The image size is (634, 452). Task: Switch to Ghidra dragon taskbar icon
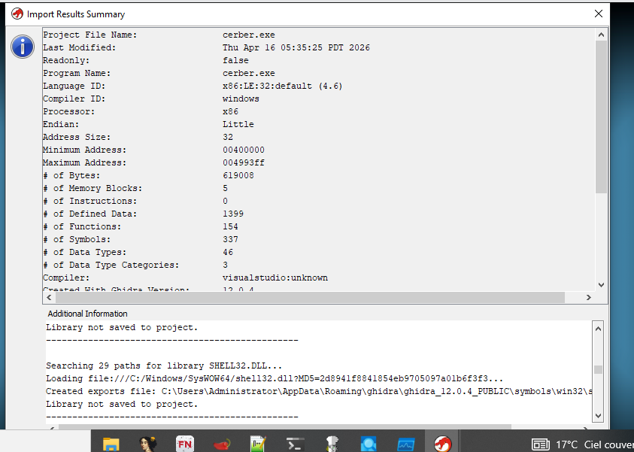coord(443,444)
